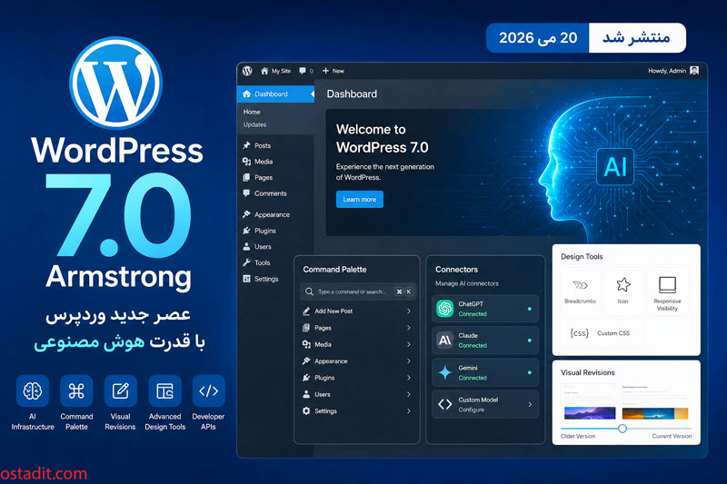This screenshot has height=484, width=727.
Task: Click the Users icon in sidebar
Action: coord(246,246)
